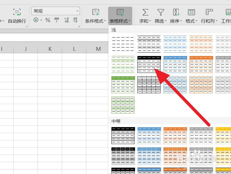The image size is (231, 174).
Task: Select column K header
Action: click(50, 49)
